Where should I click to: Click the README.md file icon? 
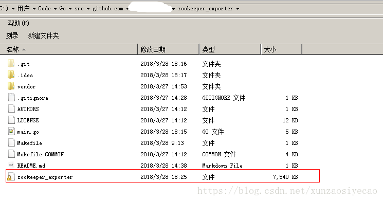(11, 166)
